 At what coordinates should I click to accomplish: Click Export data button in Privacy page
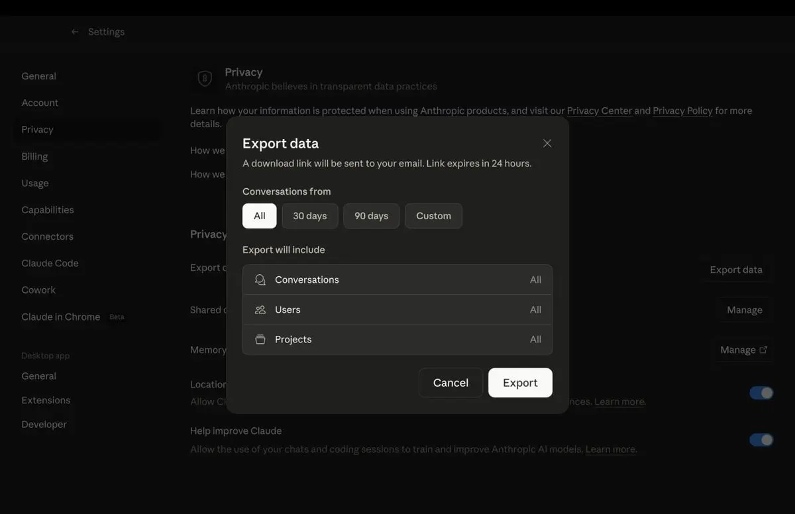click(736, 270)
